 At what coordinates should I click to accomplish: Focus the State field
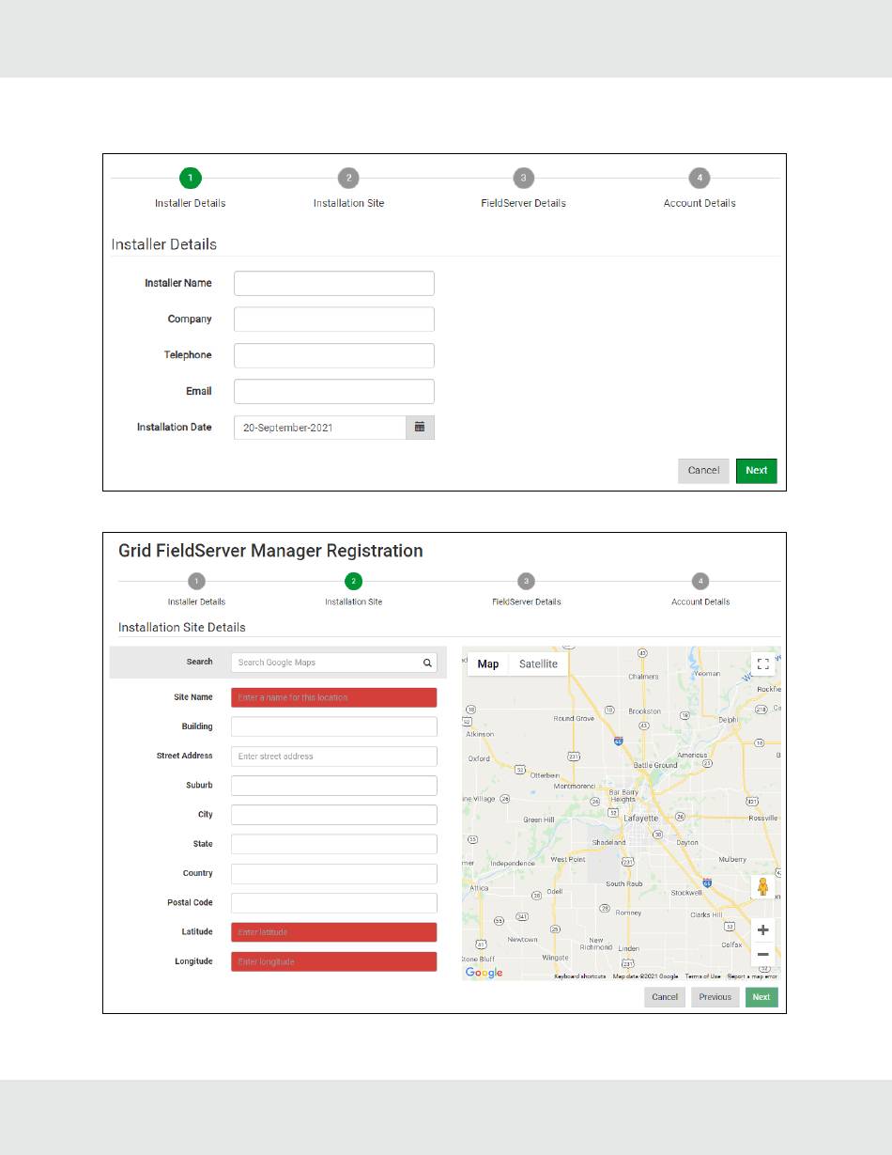(x=334, y=844)
